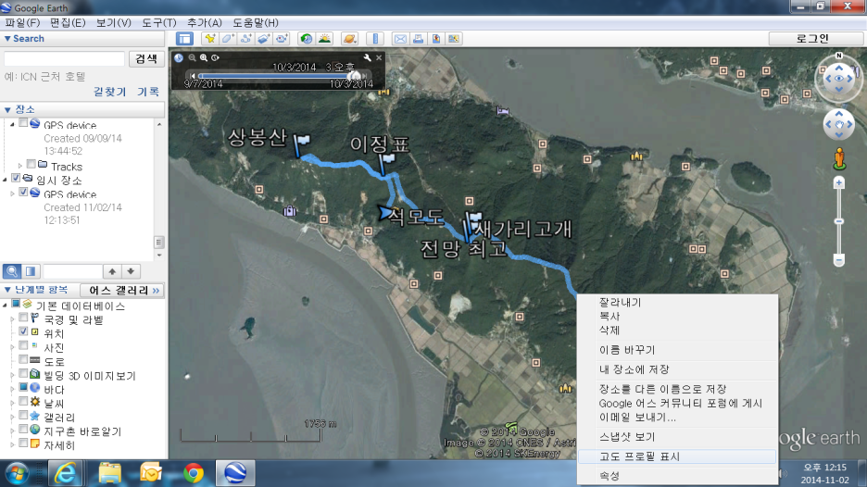Screen dimensions: 867x487
Task: Collapse the 장소 panel header arrow
Action: (x=7, y=109)
